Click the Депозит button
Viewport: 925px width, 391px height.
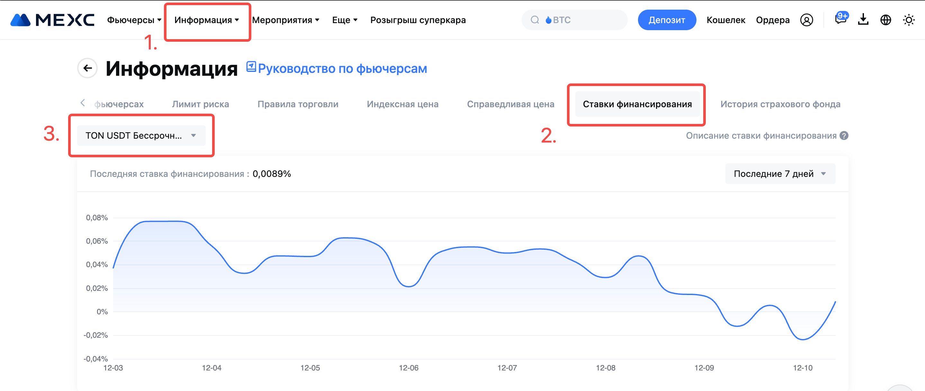[667, 20]
